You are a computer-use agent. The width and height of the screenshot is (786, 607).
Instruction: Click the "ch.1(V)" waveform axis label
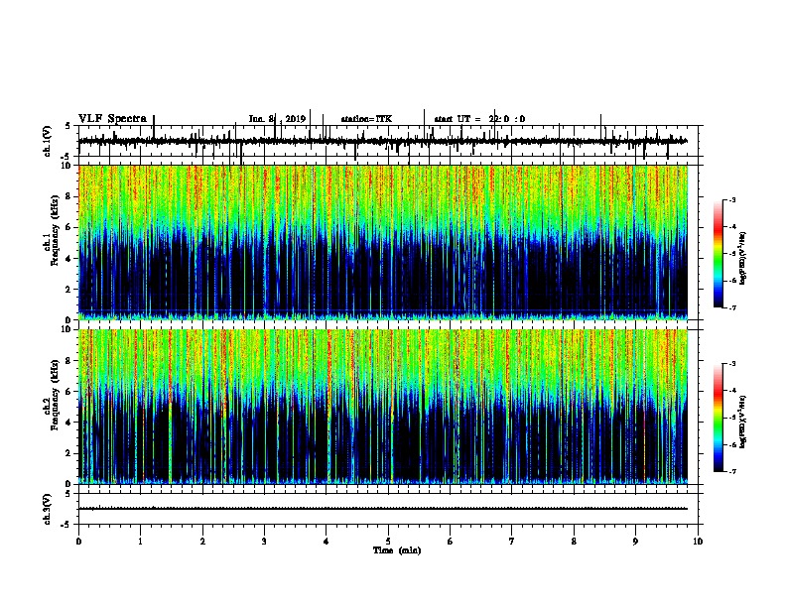click(x=47, y=141)
